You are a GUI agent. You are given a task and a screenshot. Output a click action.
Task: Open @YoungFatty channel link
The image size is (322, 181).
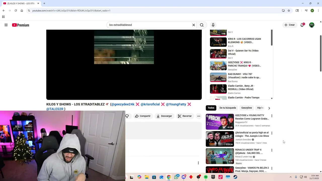point(176,104)
